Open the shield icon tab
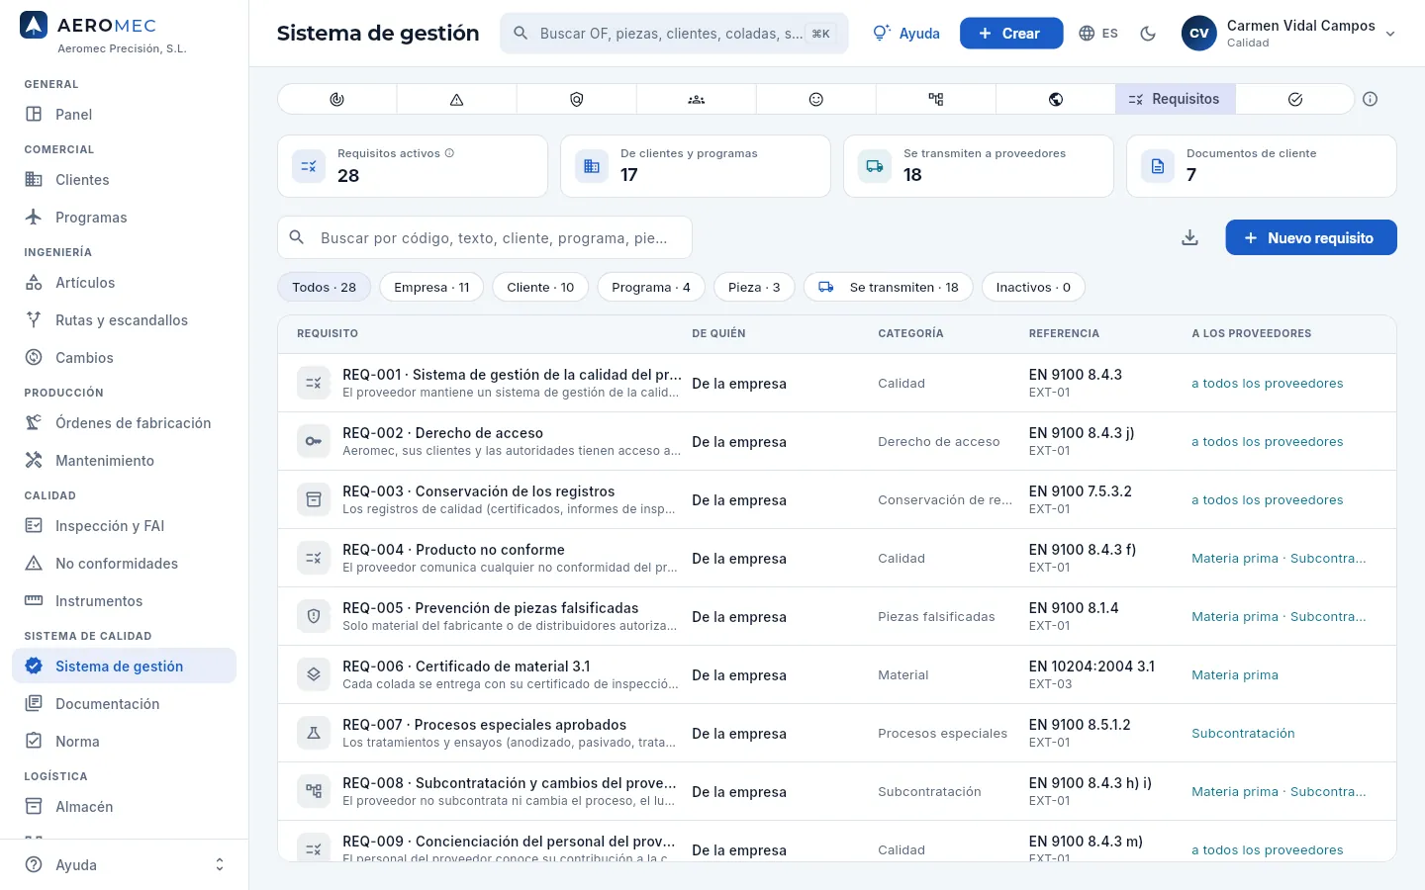The width and height of the screenshot is (1425, 890). 577,99
